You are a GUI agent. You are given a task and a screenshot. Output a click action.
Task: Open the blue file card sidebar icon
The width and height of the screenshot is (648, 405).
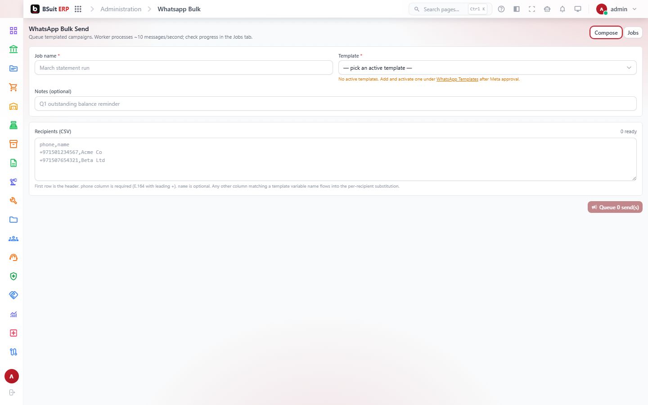13,68
